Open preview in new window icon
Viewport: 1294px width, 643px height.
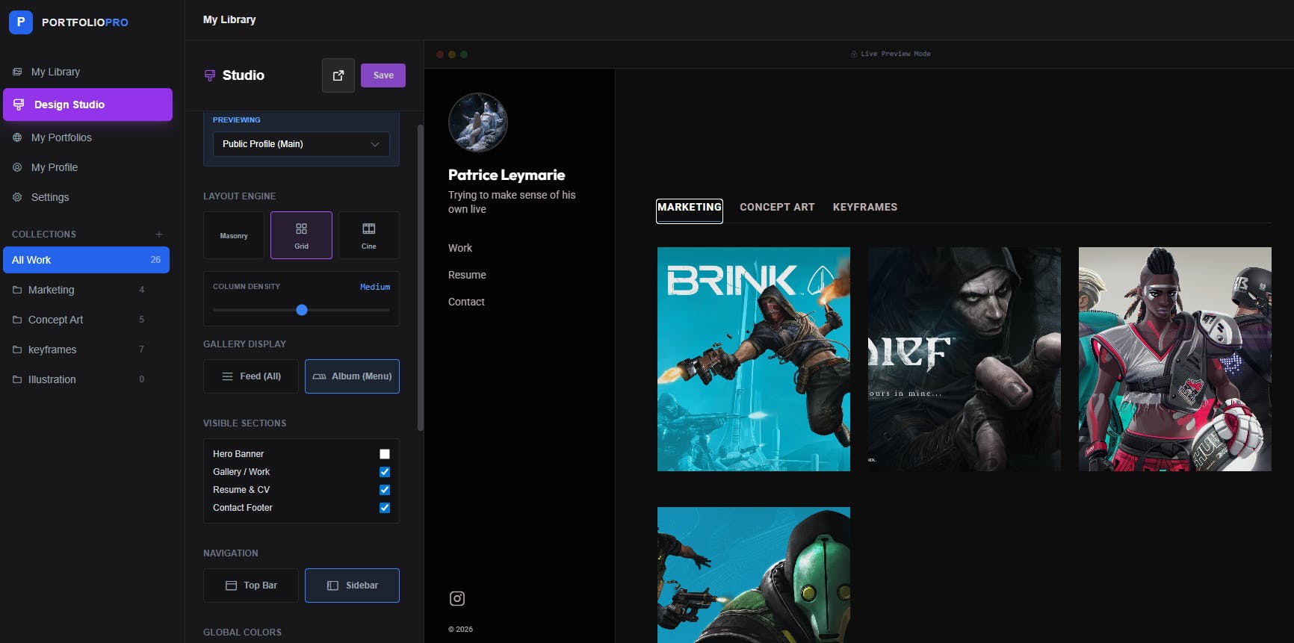coord(338,75)
